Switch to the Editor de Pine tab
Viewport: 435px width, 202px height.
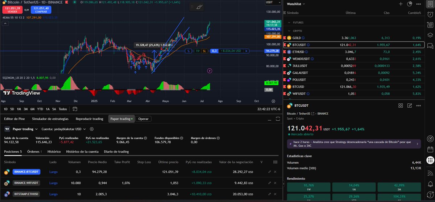14,119
